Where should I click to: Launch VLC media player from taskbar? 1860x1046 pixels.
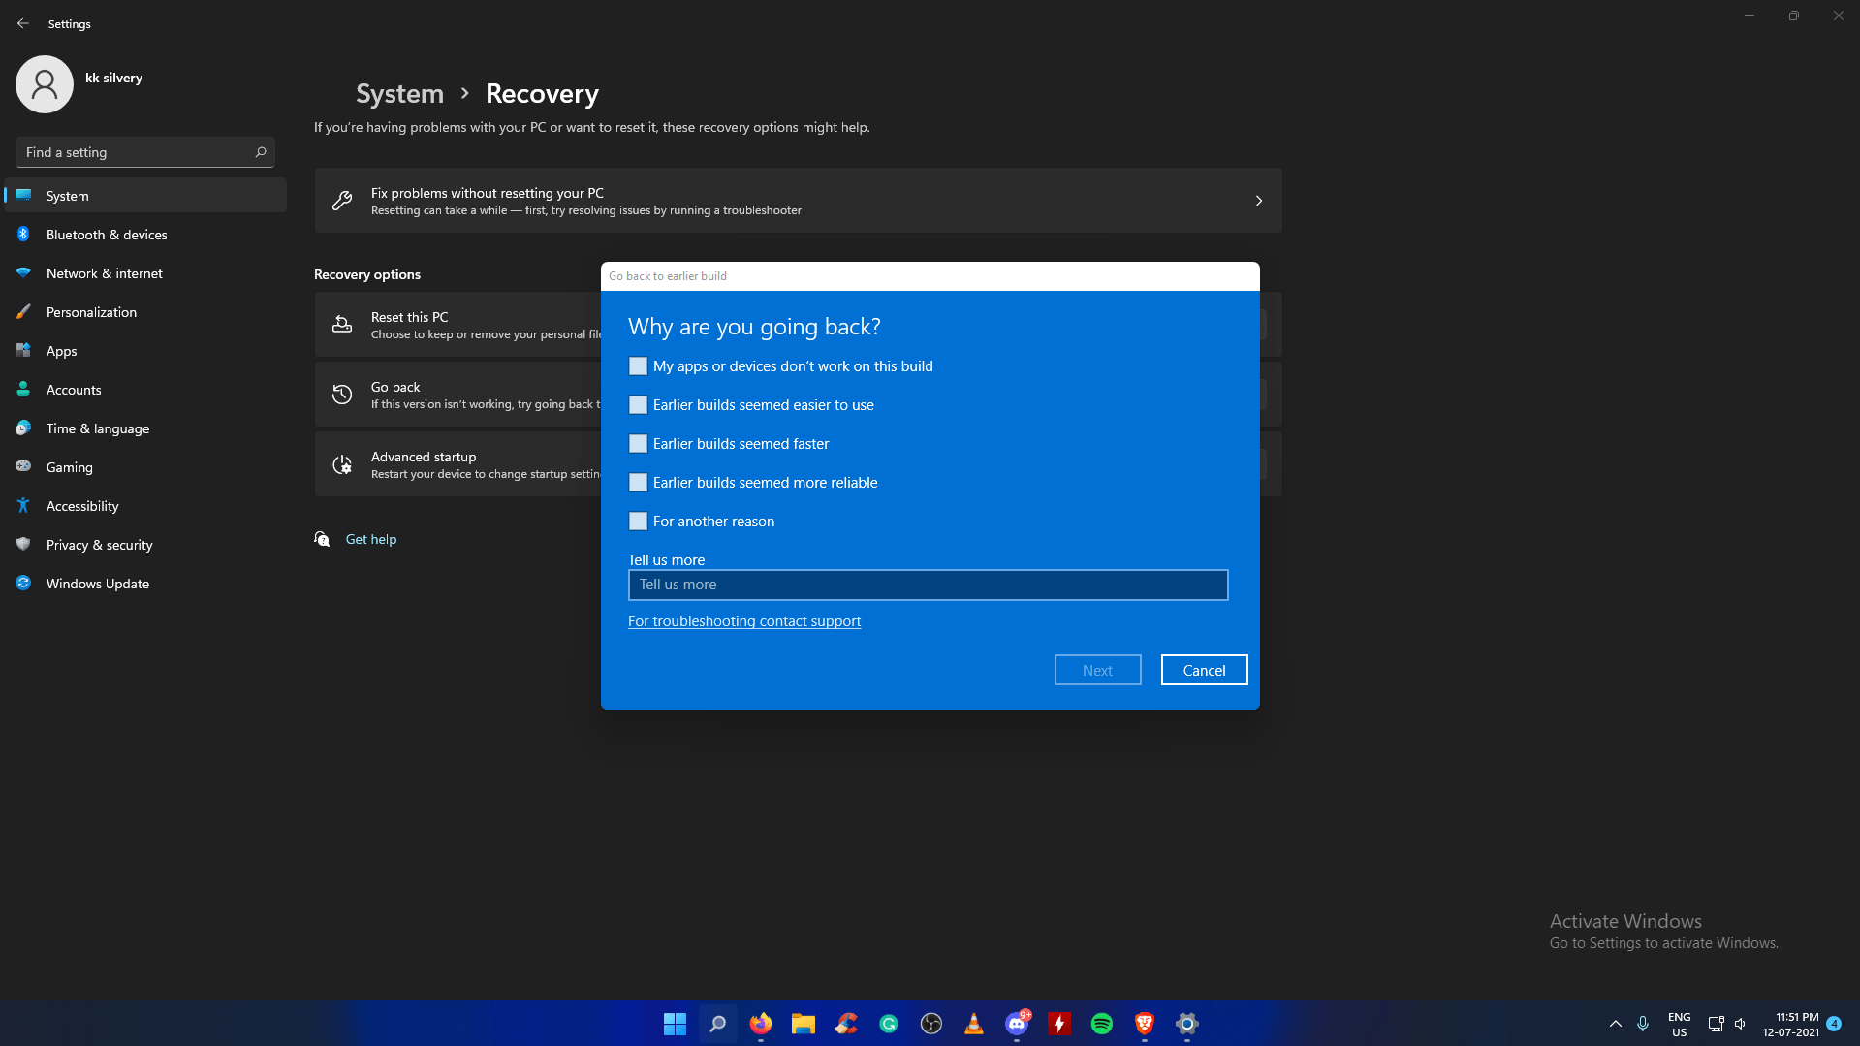[973, 1023]
